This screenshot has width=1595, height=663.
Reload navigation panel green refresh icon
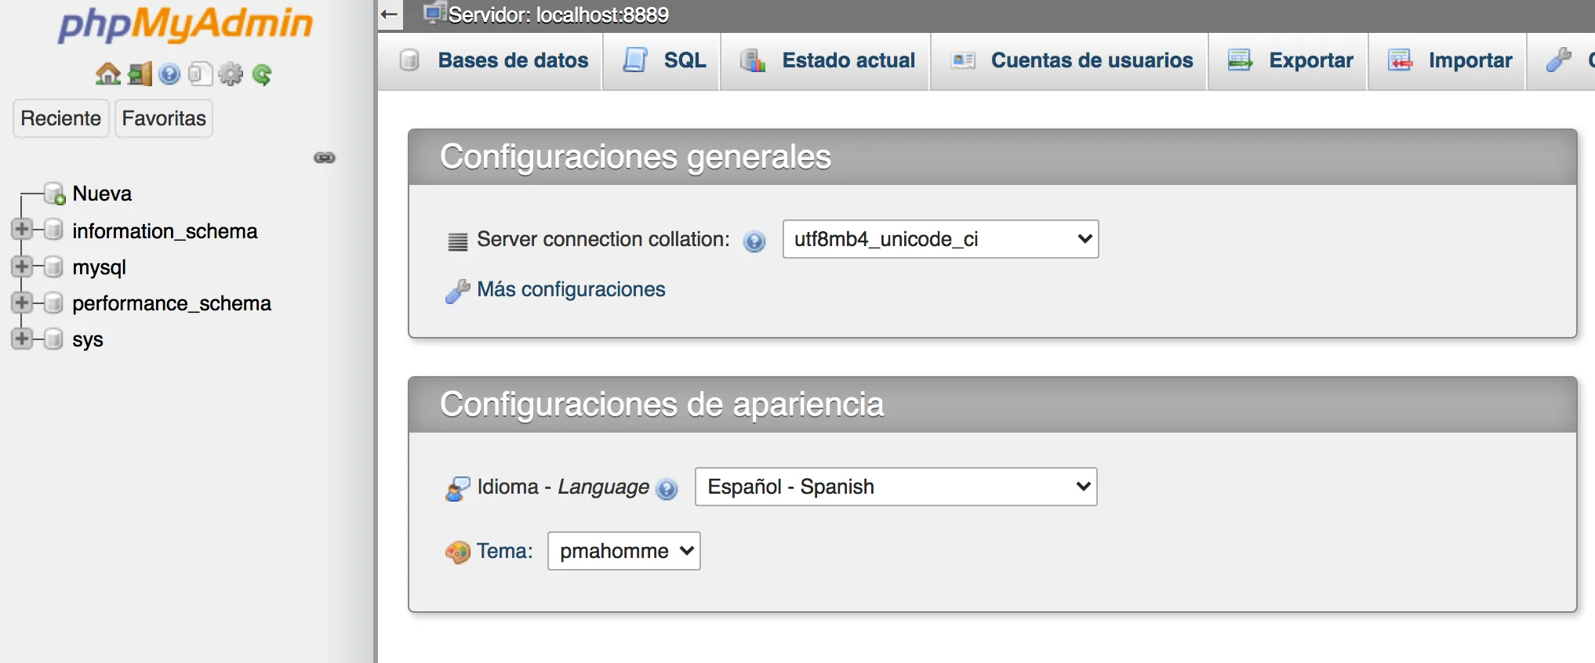point(262,74)
